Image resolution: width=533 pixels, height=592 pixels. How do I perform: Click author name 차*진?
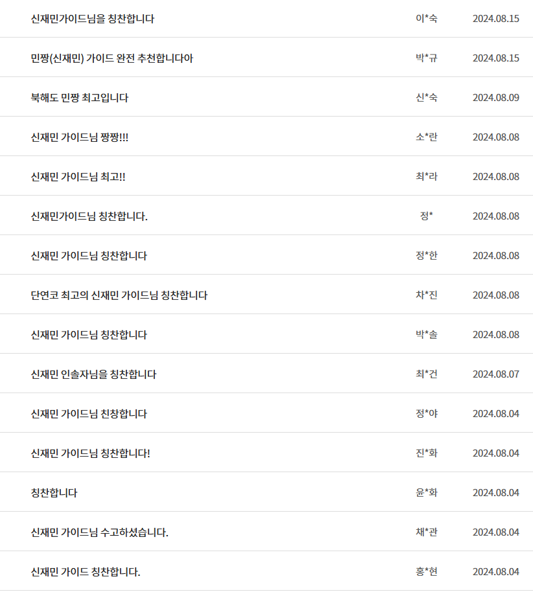[x=427, y=295]
